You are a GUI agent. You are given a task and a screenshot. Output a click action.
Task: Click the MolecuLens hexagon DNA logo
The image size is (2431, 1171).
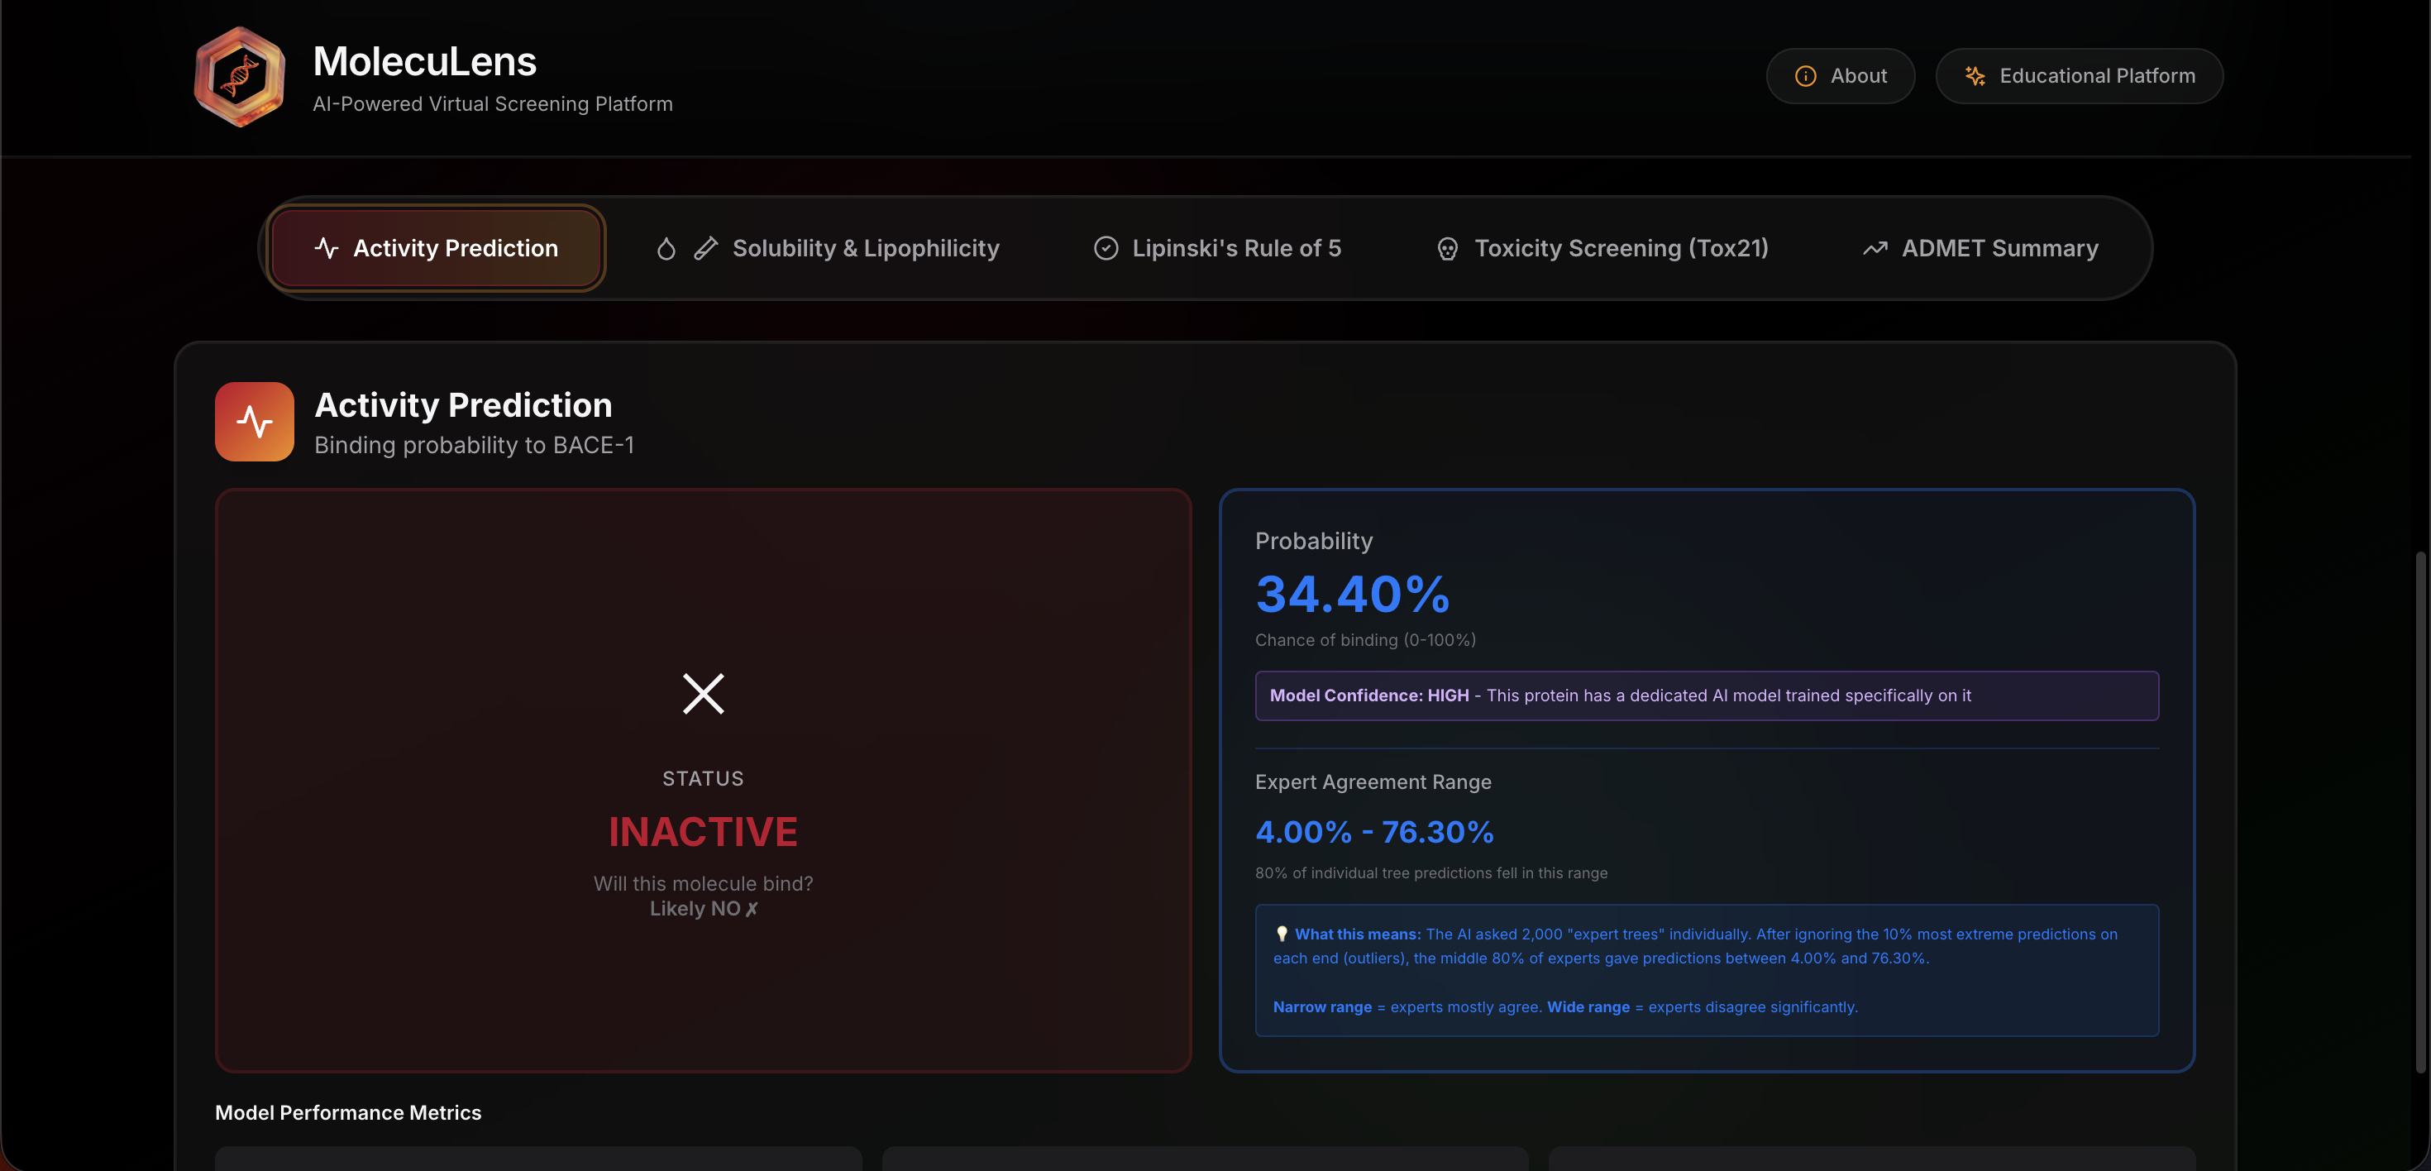pos(240,76)
